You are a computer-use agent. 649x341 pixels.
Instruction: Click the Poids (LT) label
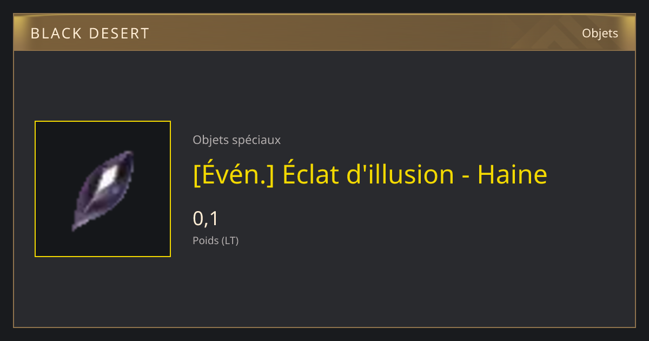point(215,240)
